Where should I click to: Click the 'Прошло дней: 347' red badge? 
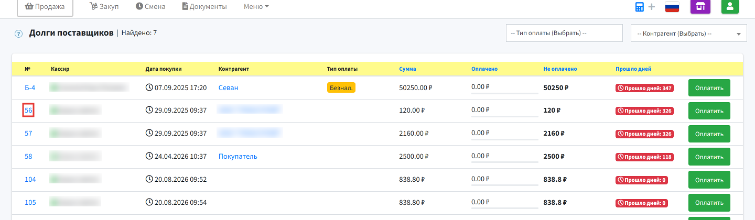click(x=644, y=88)
